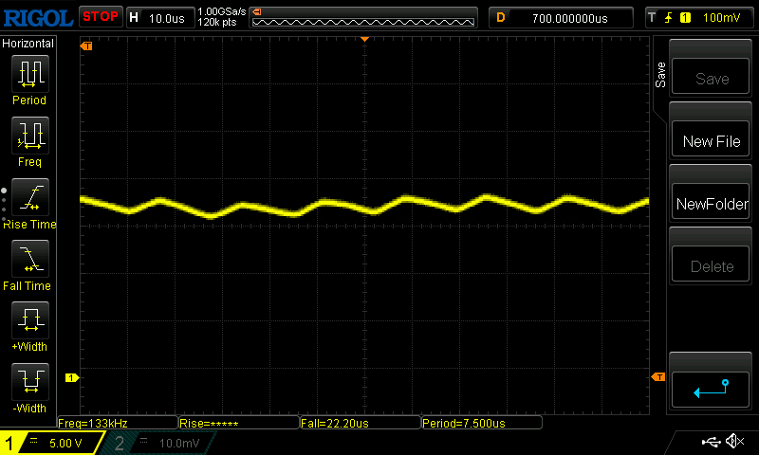759x455 pixels.
Task: Select the Period measurement icon
Action: 30,74
